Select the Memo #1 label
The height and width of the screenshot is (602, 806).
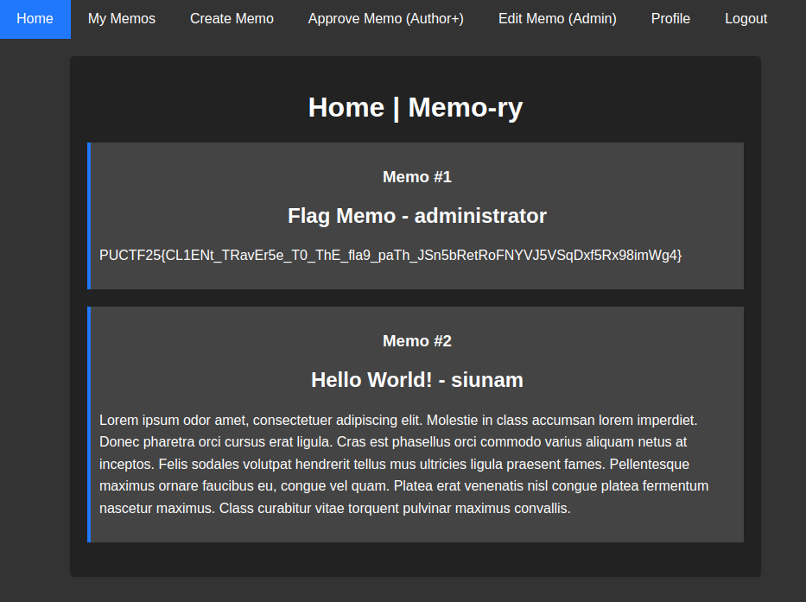pyautogui.click(x=417, y=177)
